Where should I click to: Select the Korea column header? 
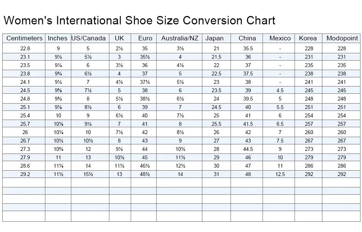tap(308, 38)
